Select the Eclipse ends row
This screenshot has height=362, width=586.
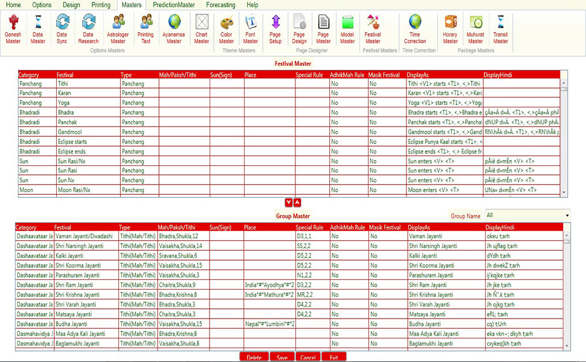[x=289, y=151]
